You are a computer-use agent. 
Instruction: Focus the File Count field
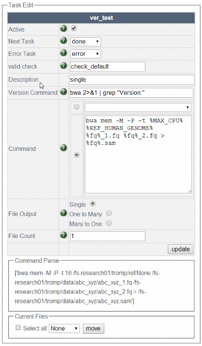(108, 236)
